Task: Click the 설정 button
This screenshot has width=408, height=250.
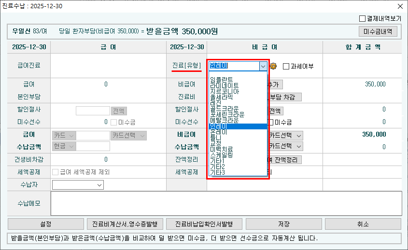Action: coord(45,224)
